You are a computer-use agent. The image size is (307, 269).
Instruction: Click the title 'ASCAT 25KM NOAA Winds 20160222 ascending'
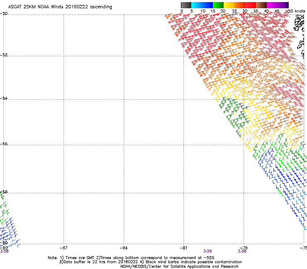coord(60,7)
